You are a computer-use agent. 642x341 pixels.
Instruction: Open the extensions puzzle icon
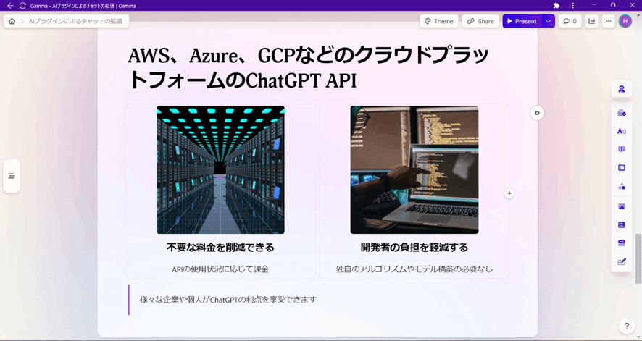coord(556,5)
